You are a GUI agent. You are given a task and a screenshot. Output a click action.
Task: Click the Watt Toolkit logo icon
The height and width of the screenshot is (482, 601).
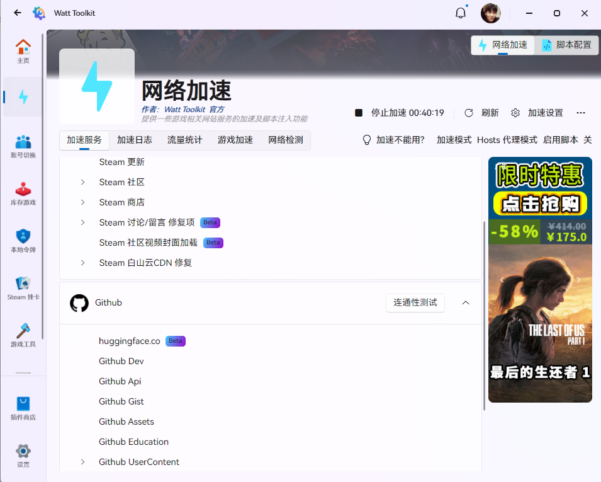(x=39, y=13)
